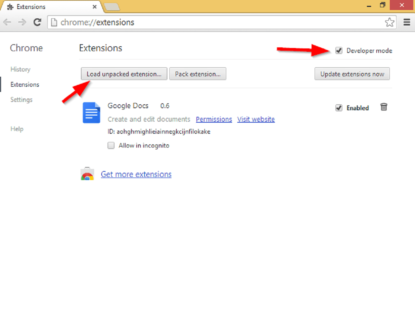The image size is (415, 321).
Task: Uncheck Enabled for Google Docs
Action: tap(339, 108)
